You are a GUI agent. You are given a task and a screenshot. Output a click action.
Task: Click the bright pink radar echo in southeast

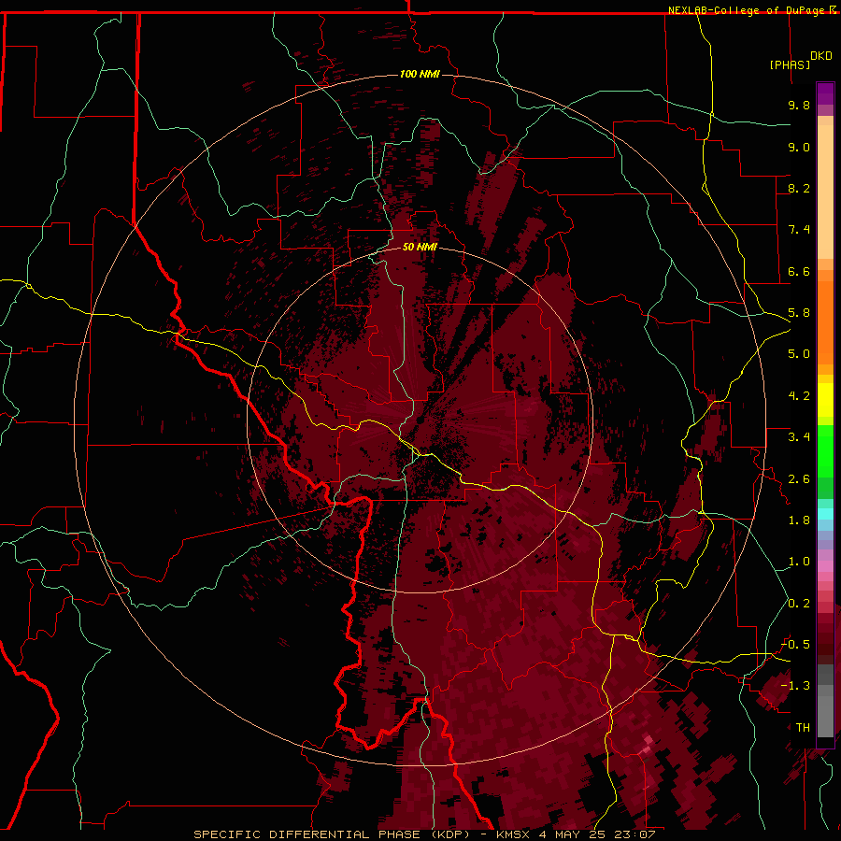click(x=648, y=741)
